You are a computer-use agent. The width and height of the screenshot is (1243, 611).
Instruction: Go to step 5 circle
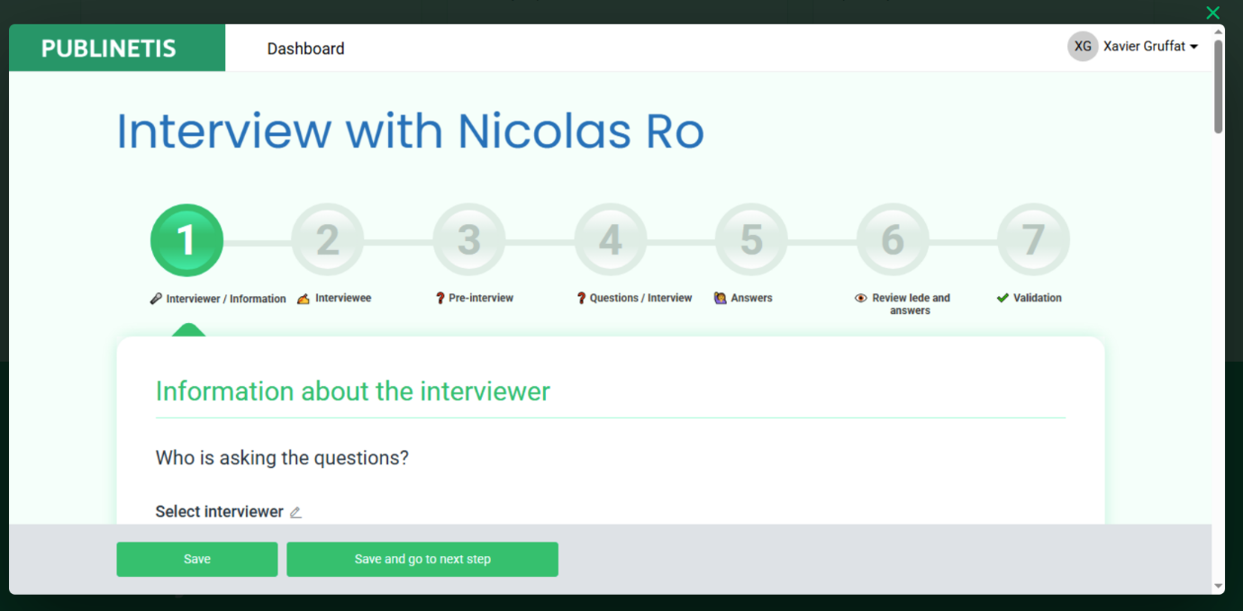(751, 240)
